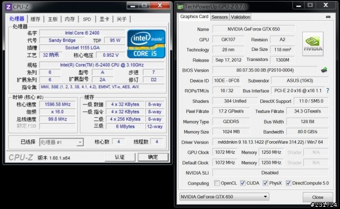Click the bus interface question mark

pyautogui.click(x=328, y=91)
